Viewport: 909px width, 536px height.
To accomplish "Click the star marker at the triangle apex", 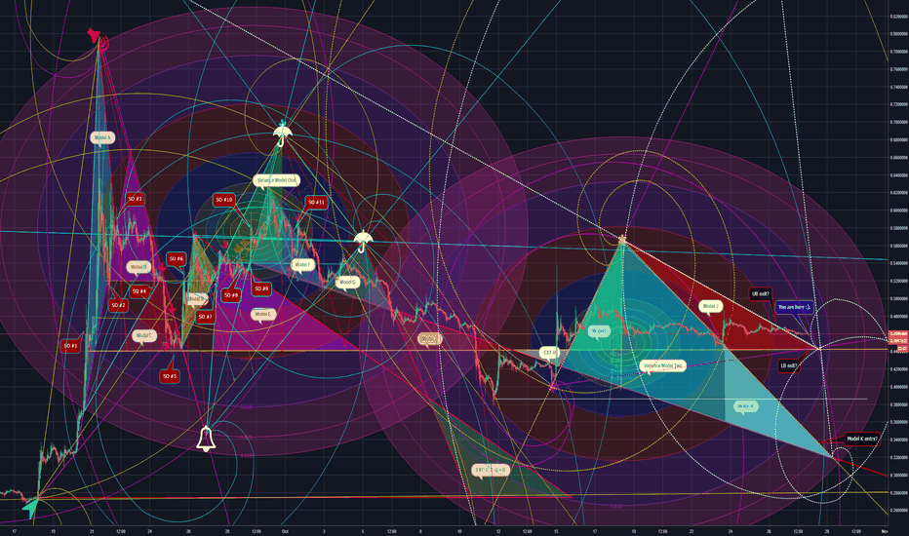I will click(x=622, y=239).
